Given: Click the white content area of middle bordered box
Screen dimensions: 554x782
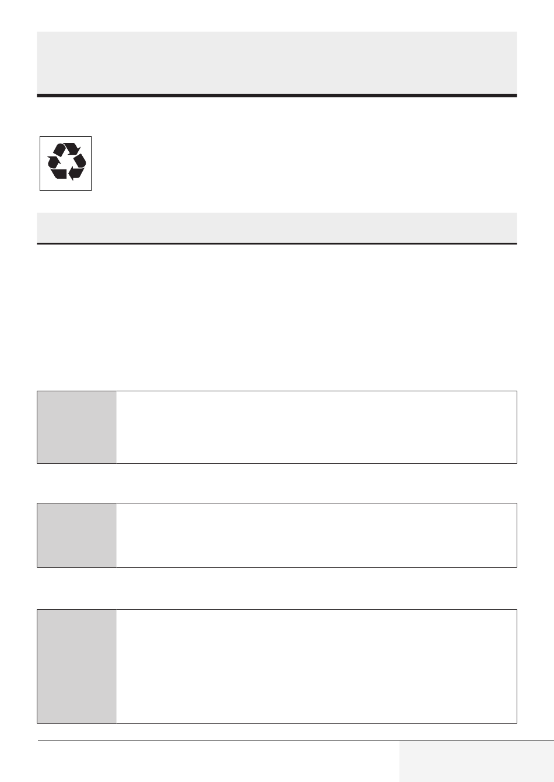Looking at the screenshot, I should (x=316, y=535).
